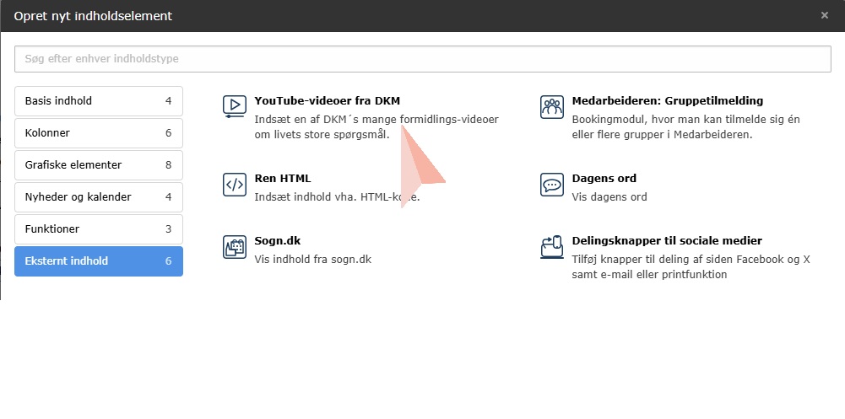Pick the Ren HTML element title
This screenshot has height=419, width=845.
click(x=283, y=179)
